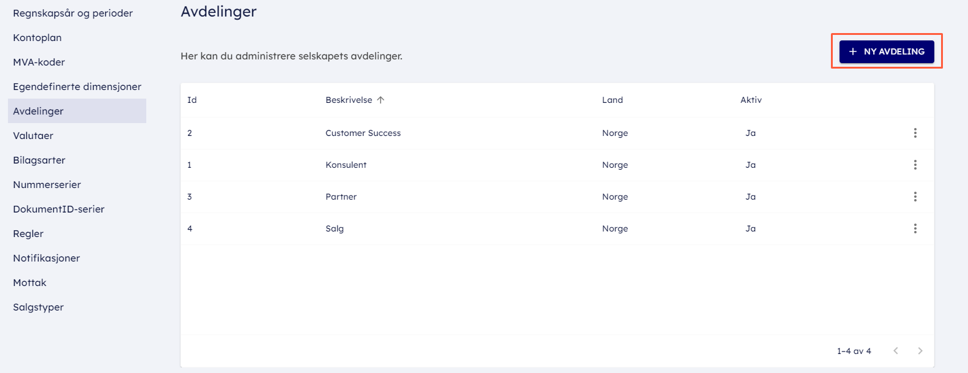
Task: Click the NY AVDELING button
Action: [886, 51]
